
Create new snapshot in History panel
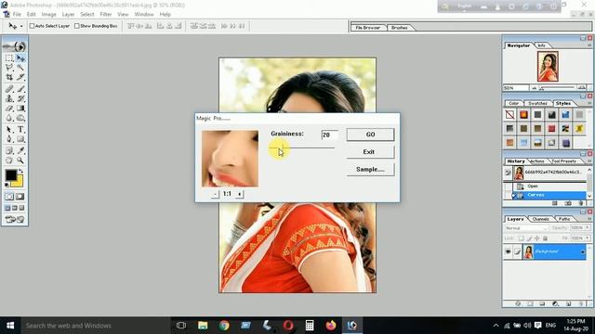(568, 203)
